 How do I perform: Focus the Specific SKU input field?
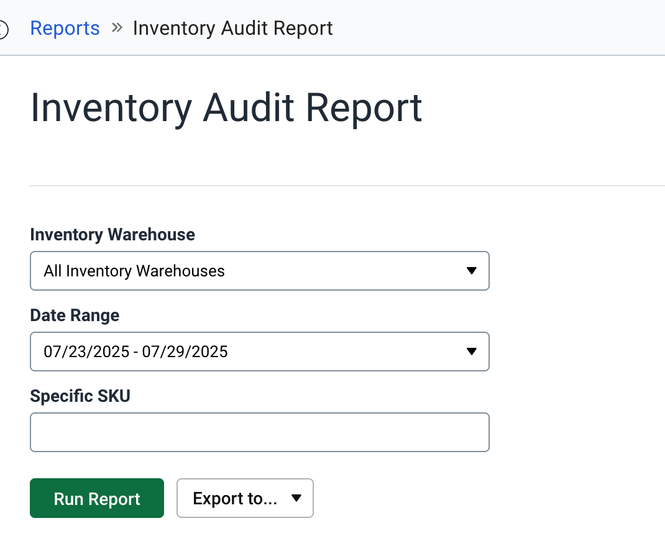click(259, 432)
